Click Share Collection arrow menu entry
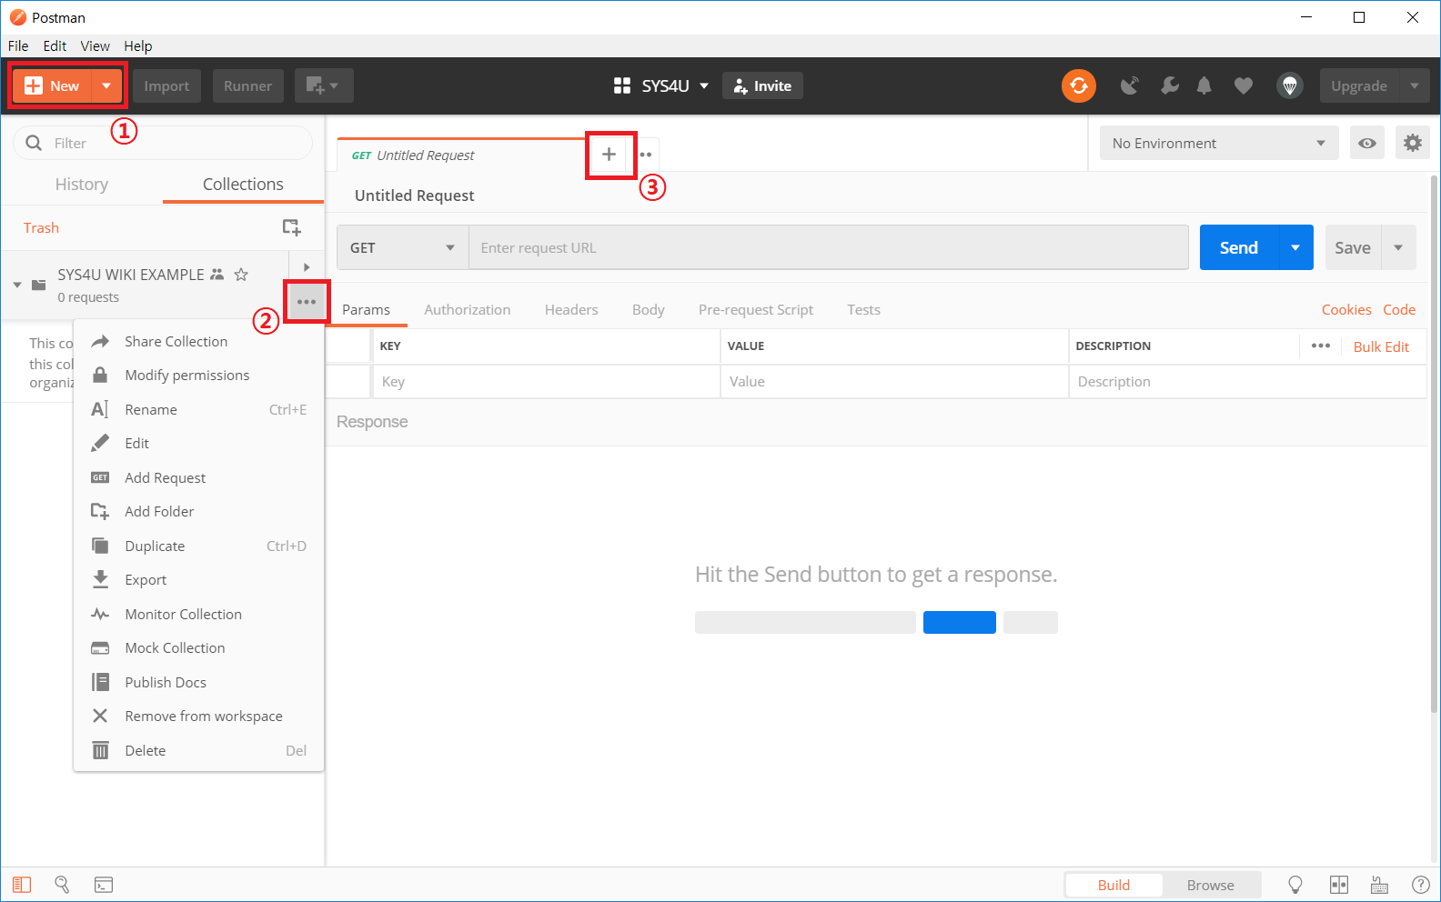Image resolution: width=1441 pixels, height=902 pixels. tap(198, 341)
